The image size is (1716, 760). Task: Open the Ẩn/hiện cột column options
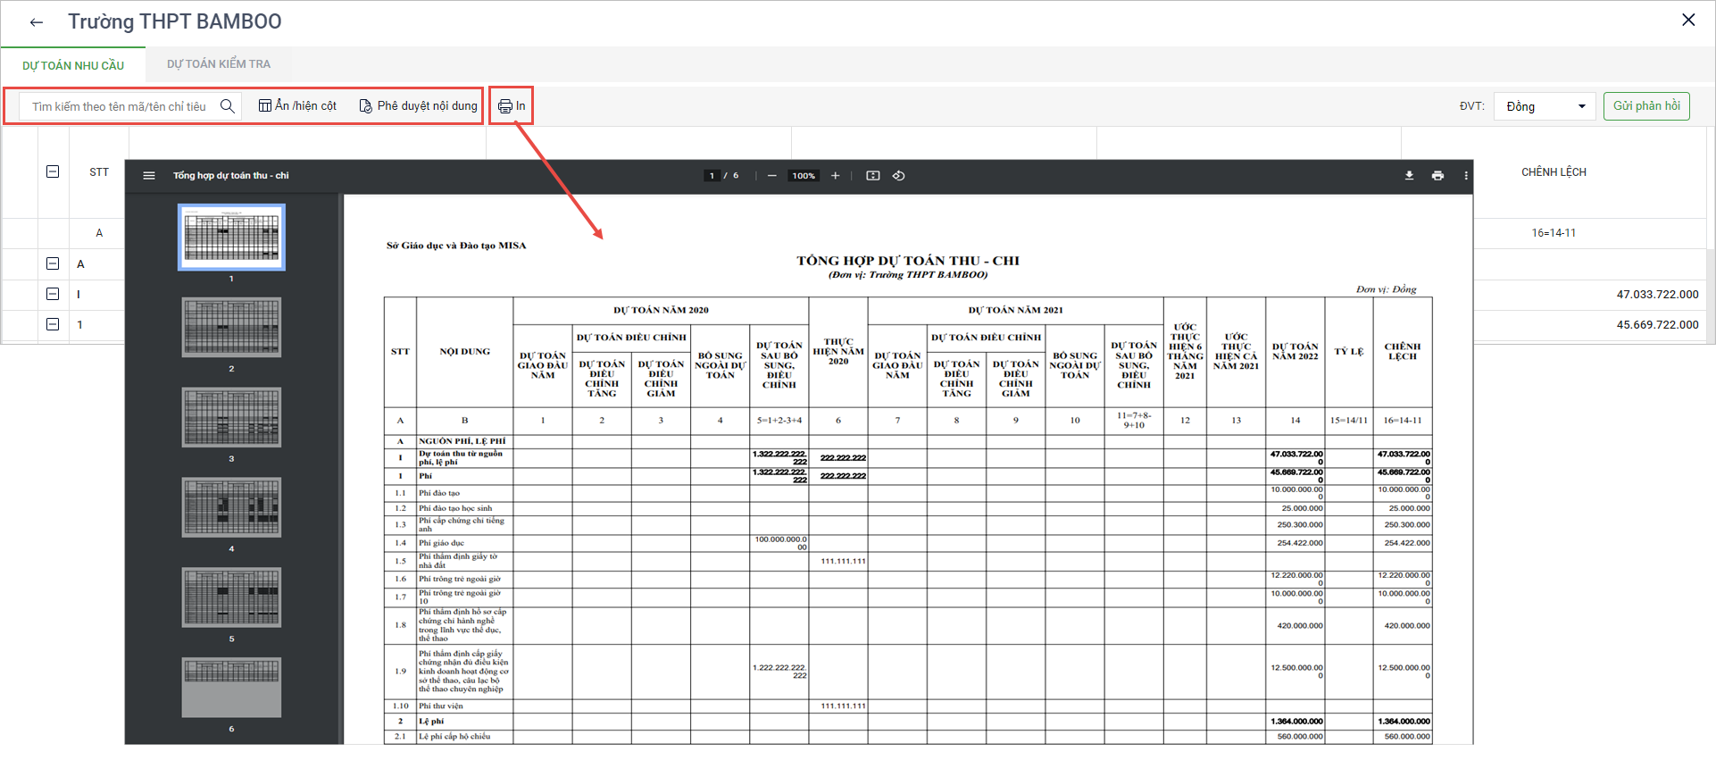click(x=297, y=106)
